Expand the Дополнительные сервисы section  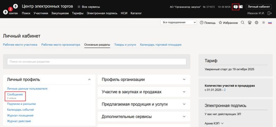point(184,116)
